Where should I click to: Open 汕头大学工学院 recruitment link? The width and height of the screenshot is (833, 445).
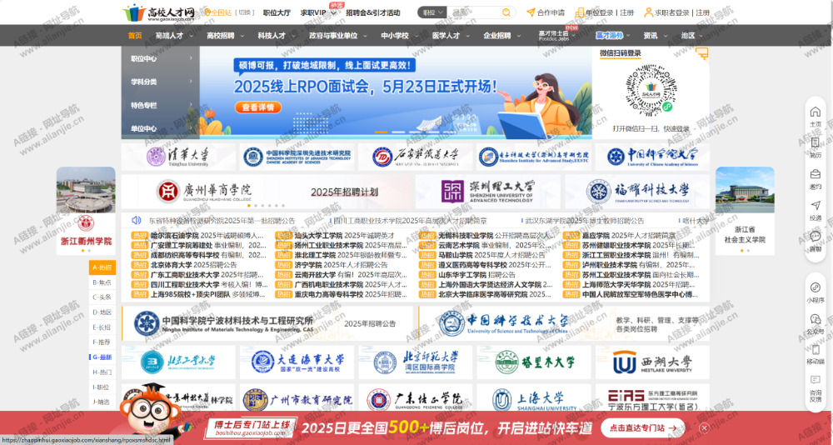coord(345,235)
